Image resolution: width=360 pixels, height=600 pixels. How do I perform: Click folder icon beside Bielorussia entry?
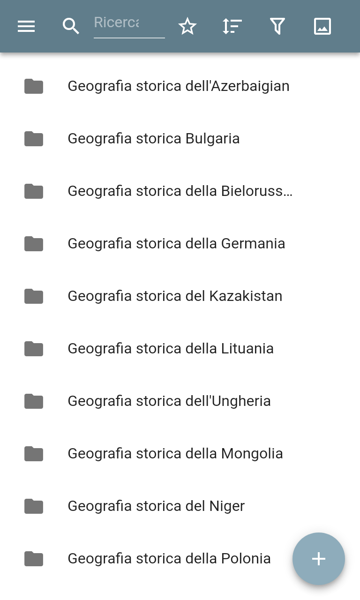tap(34, 191)
